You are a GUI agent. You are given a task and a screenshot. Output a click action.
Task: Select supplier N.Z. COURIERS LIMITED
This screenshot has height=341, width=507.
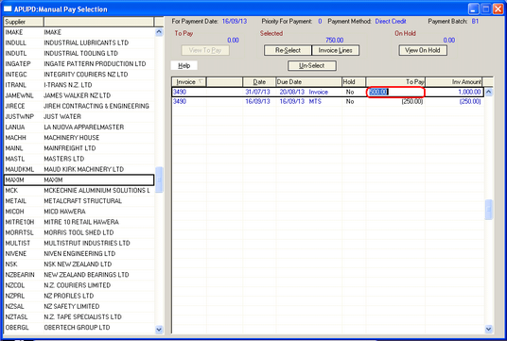pyautogui.click(x=79, y=285)
